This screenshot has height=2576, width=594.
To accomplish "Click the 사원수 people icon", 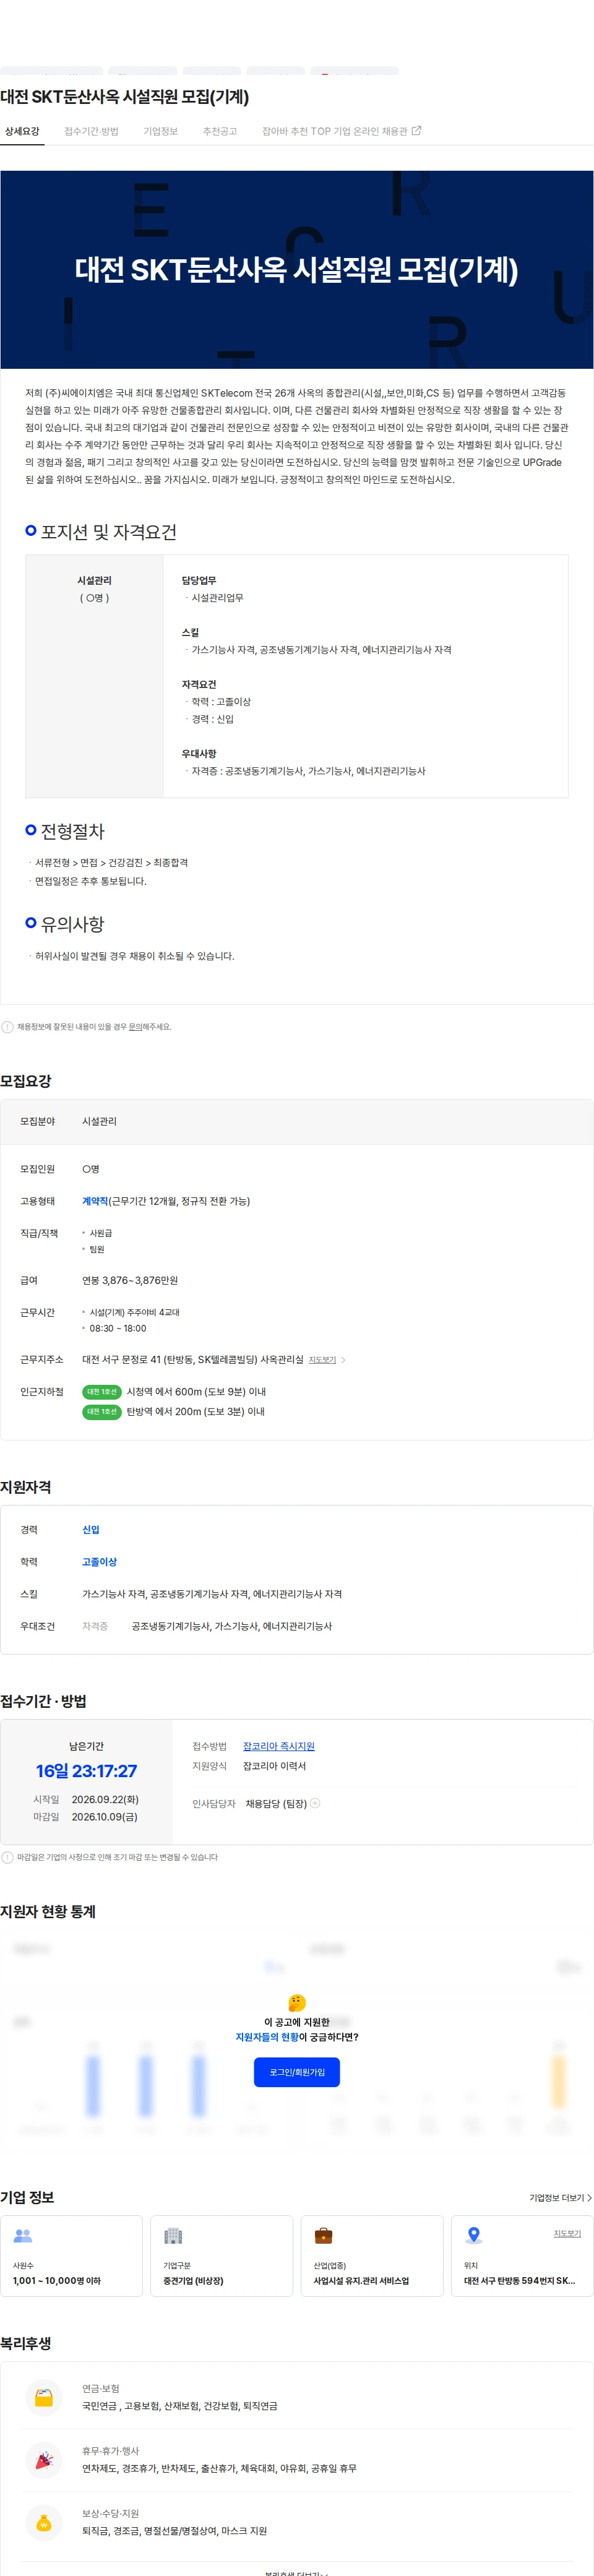I will [x=23, y=2236].
